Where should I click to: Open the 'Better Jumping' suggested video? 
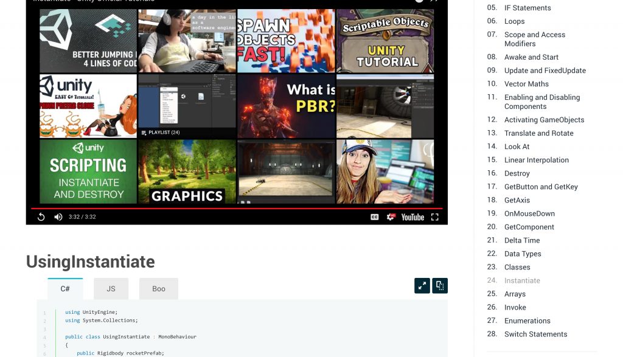[88, 41]
